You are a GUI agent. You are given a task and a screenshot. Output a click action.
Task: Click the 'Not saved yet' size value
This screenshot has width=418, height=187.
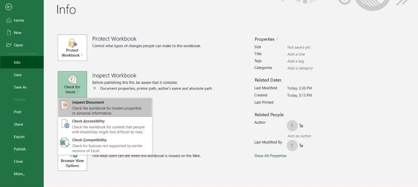[x=299, y=47]
